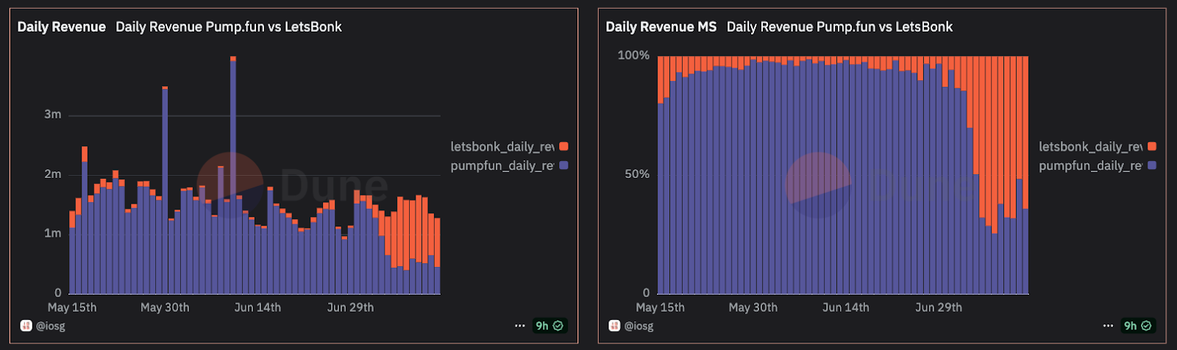This screenshot has width=1177, height=350.
Task: Toggle letsbonk_daily_rev legend entry in right chart
Action: click(1098, 146)
